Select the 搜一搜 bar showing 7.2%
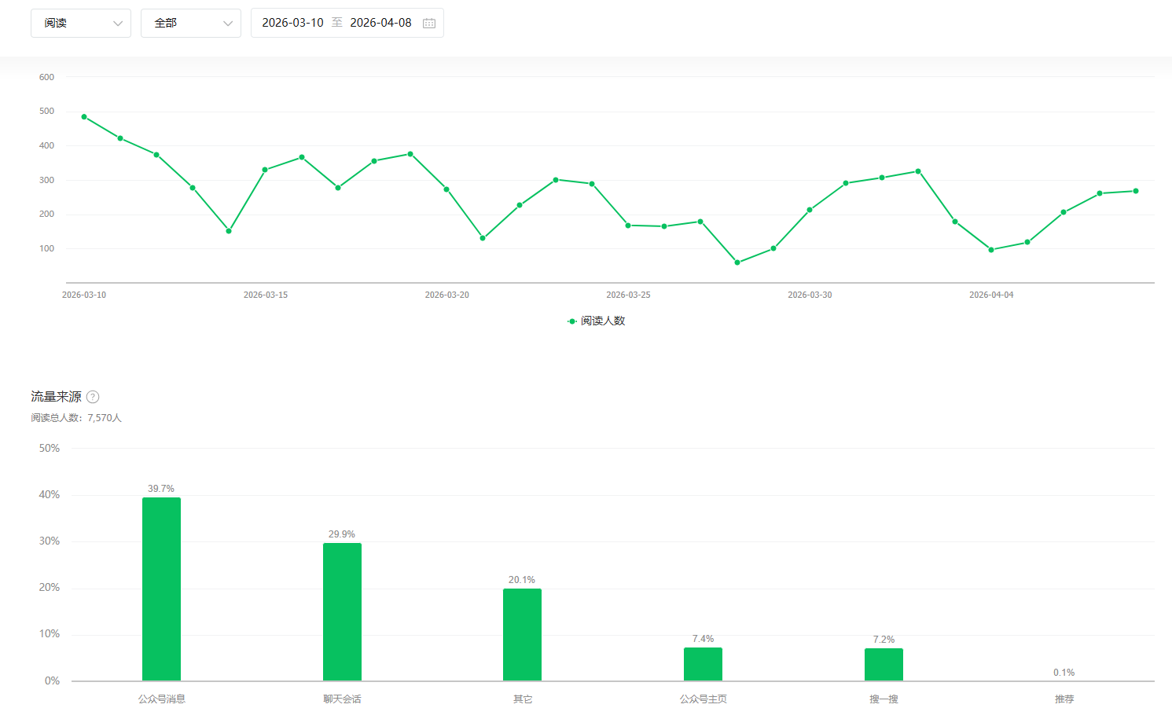 (884, 664)
